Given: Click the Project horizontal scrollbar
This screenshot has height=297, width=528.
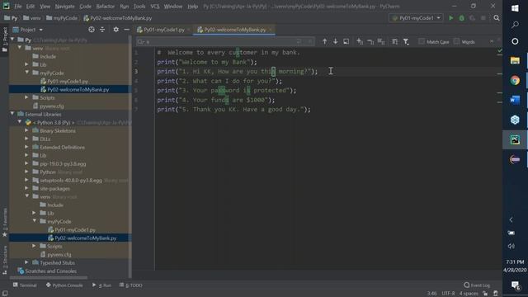Looking at the screenshot, I should pyautogui.click(x=49, y=278).
